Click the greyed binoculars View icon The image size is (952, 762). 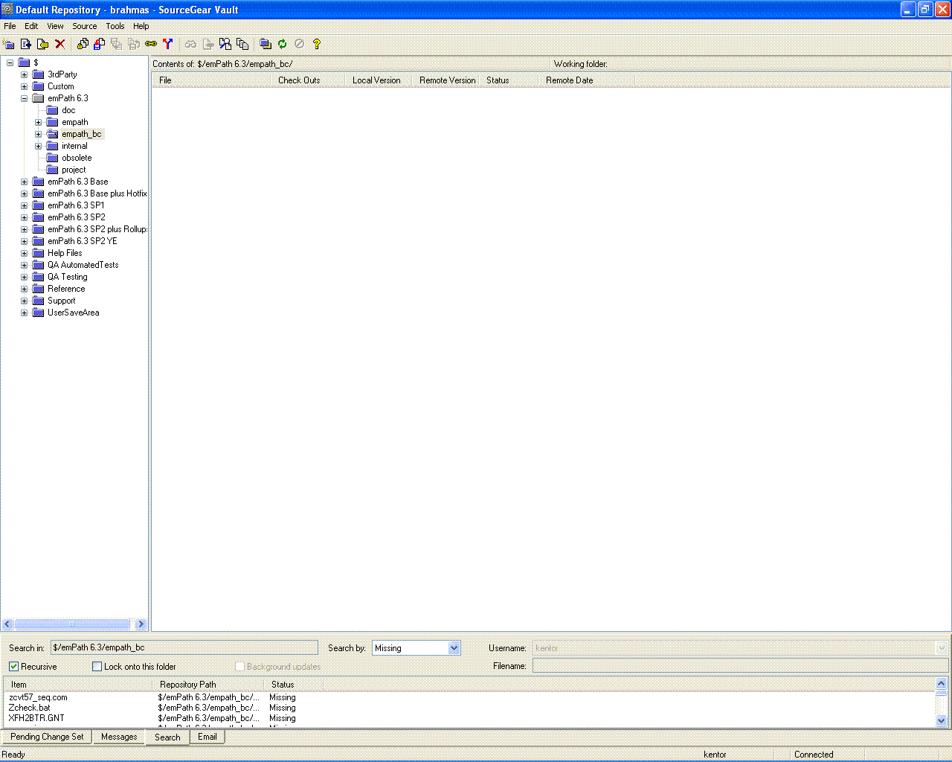click(190, 44)
